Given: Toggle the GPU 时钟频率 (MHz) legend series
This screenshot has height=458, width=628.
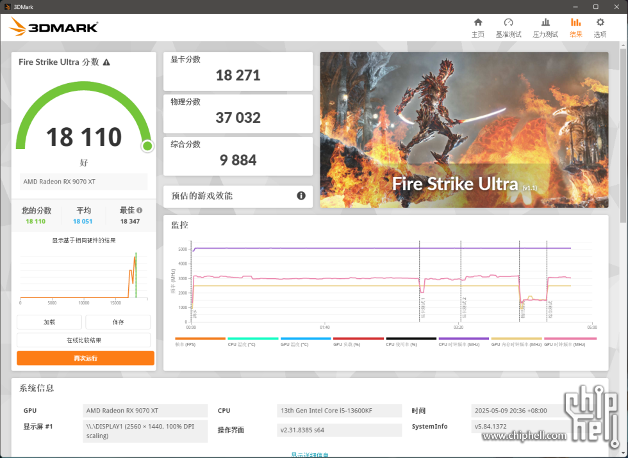Looking at the screenshot, I should click(x=570, y=342).
